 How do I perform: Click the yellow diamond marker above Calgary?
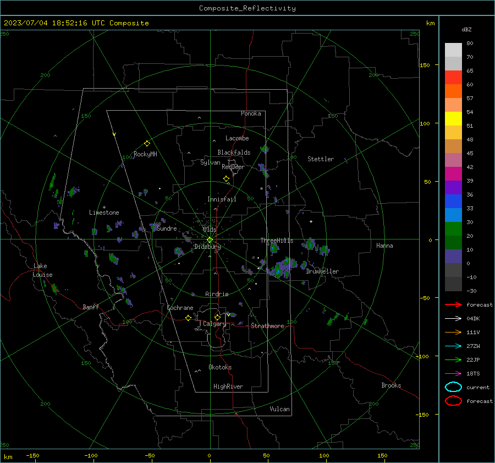pos(217,317)
